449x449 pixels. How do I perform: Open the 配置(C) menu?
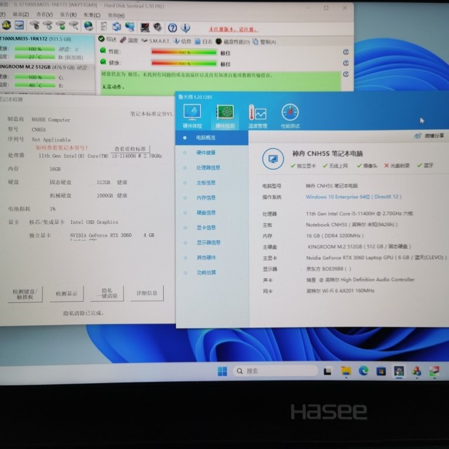point(92,15)
